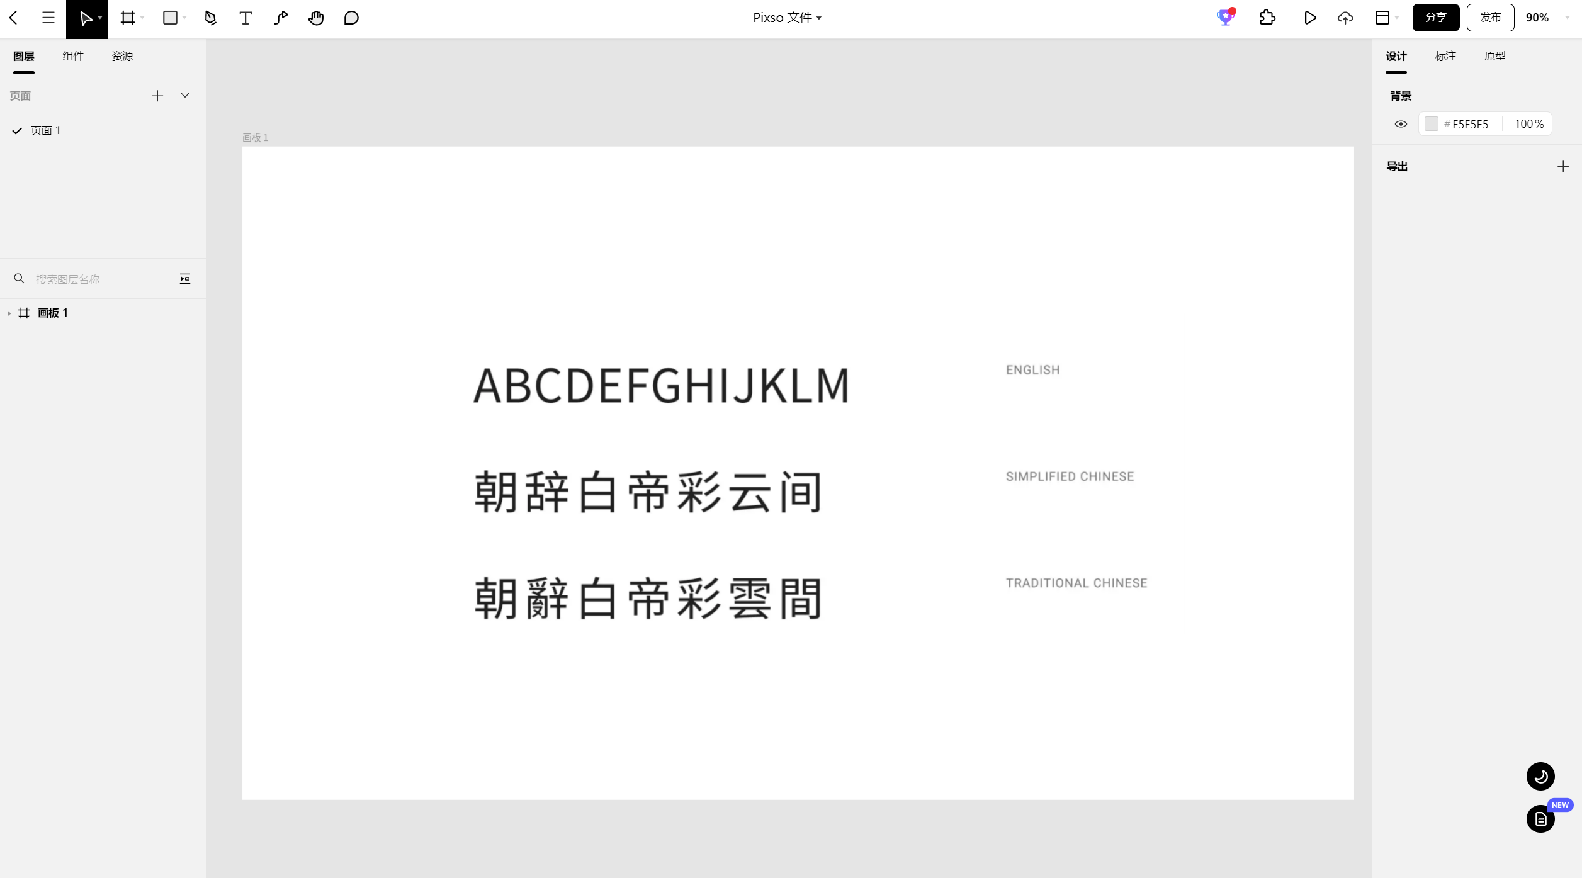Select the connector line tool
Viewport: 1582px width, 878px height.
281,18
